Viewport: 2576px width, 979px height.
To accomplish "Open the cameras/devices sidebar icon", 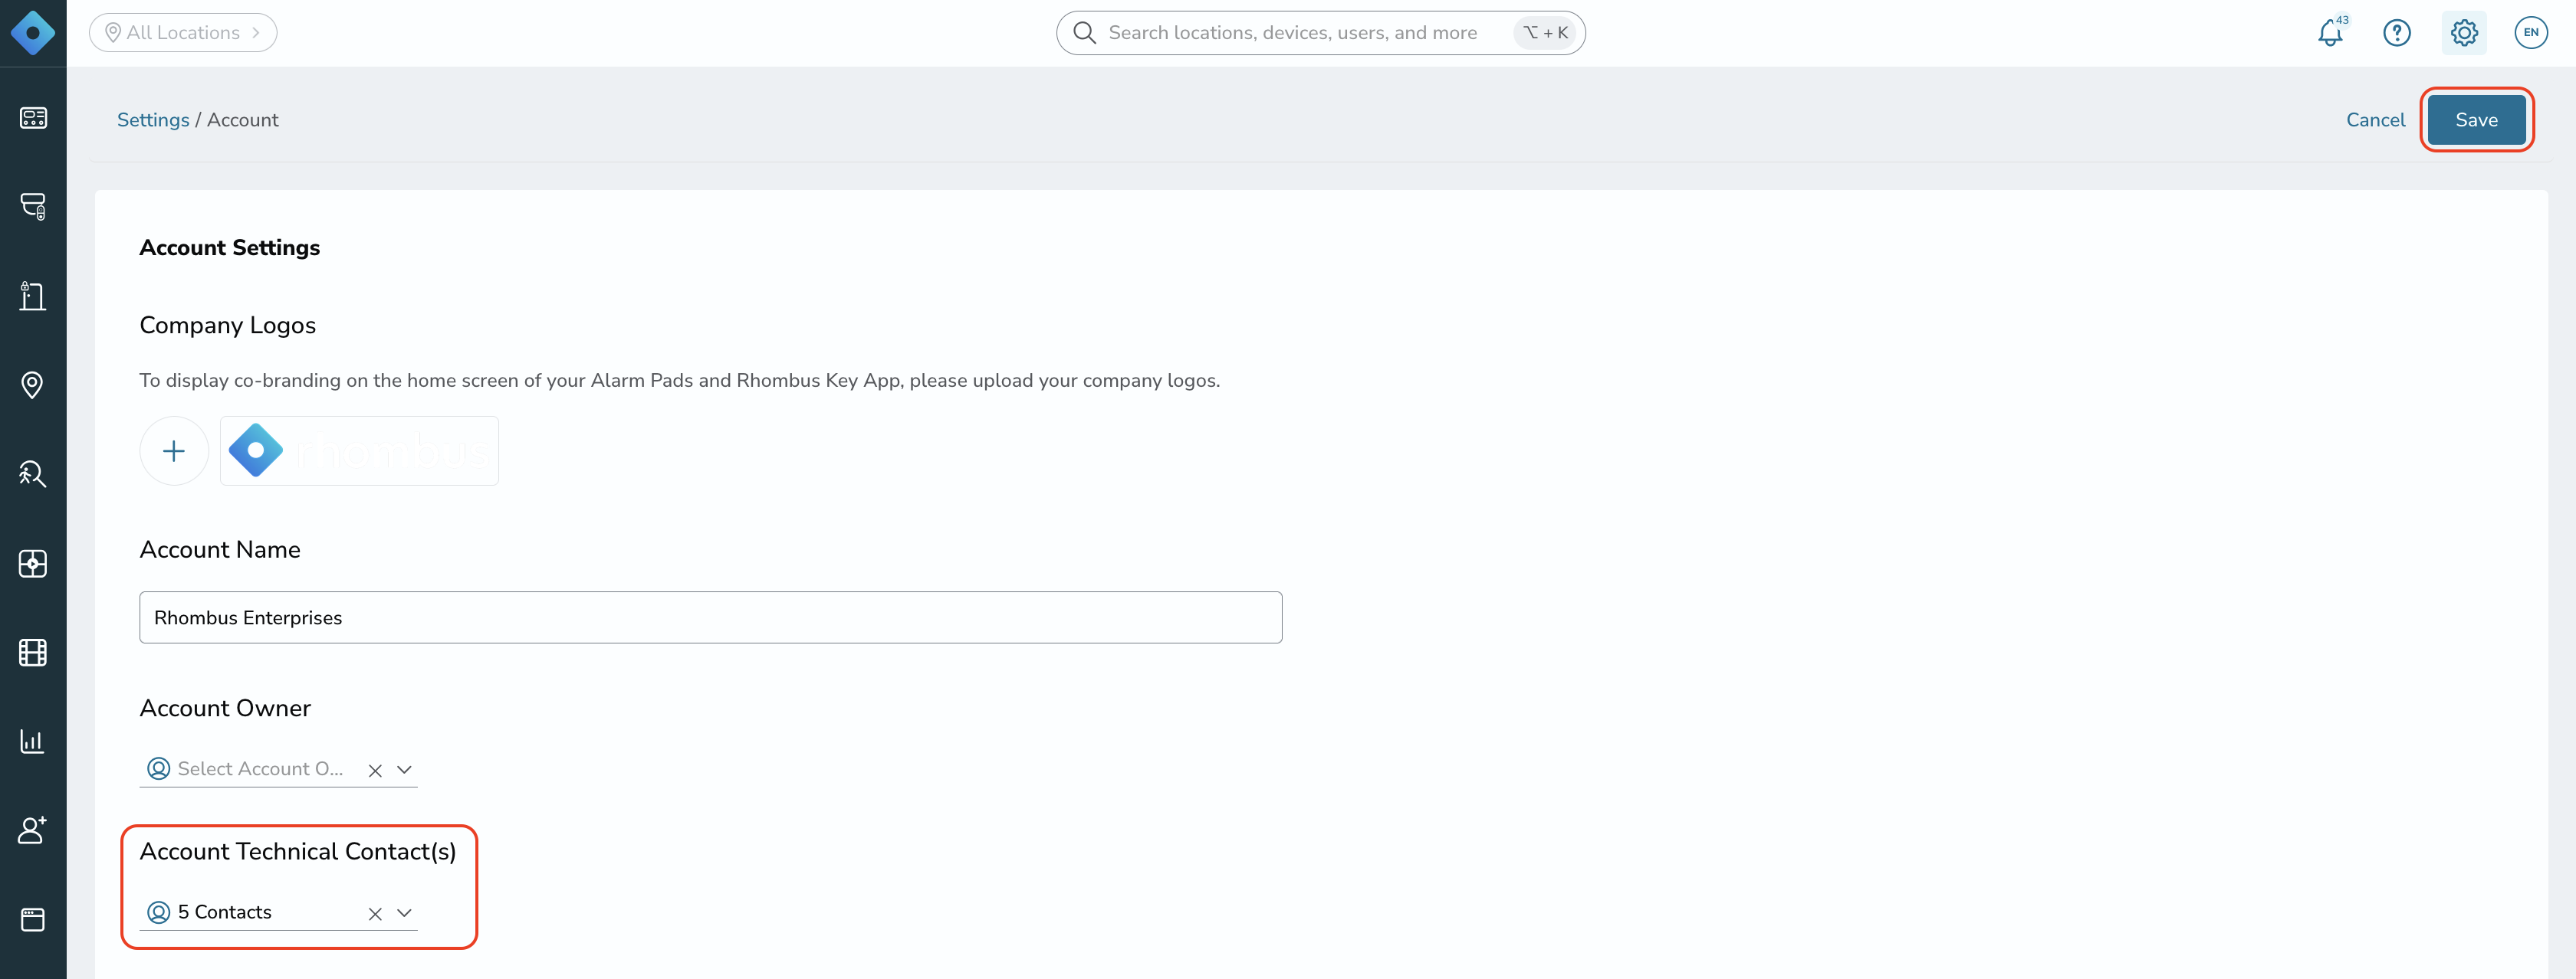I will click(x=33, y=207).
